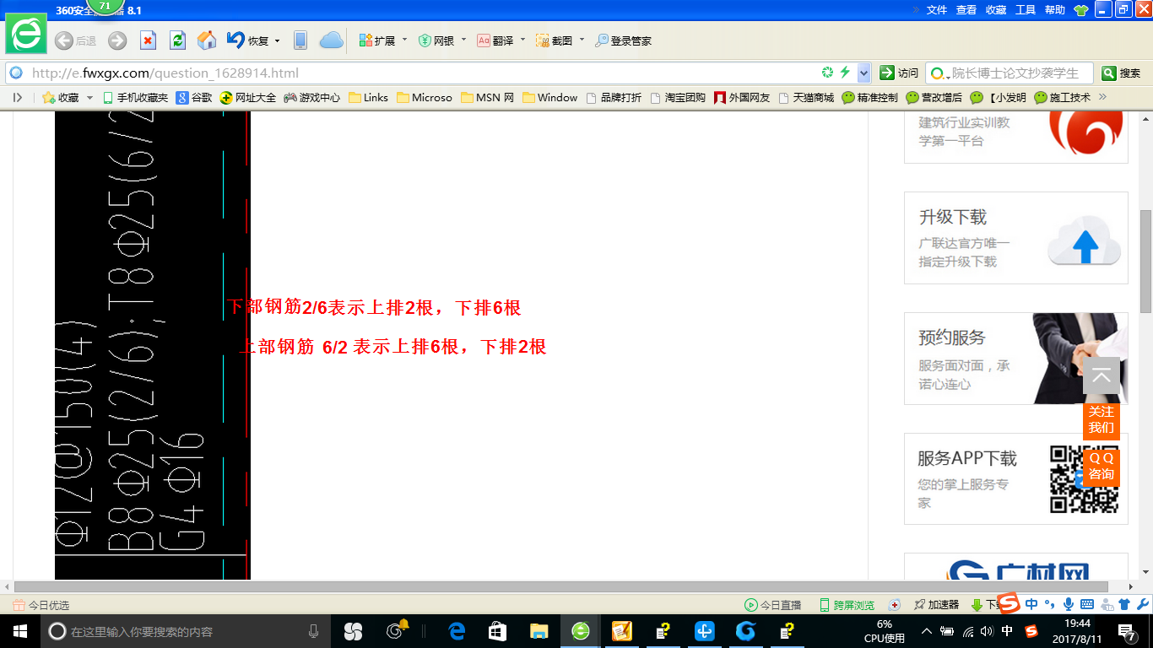Click the cloud sync icon
Viewport: 1153px width, 648px height.
[x=331, y=40]
